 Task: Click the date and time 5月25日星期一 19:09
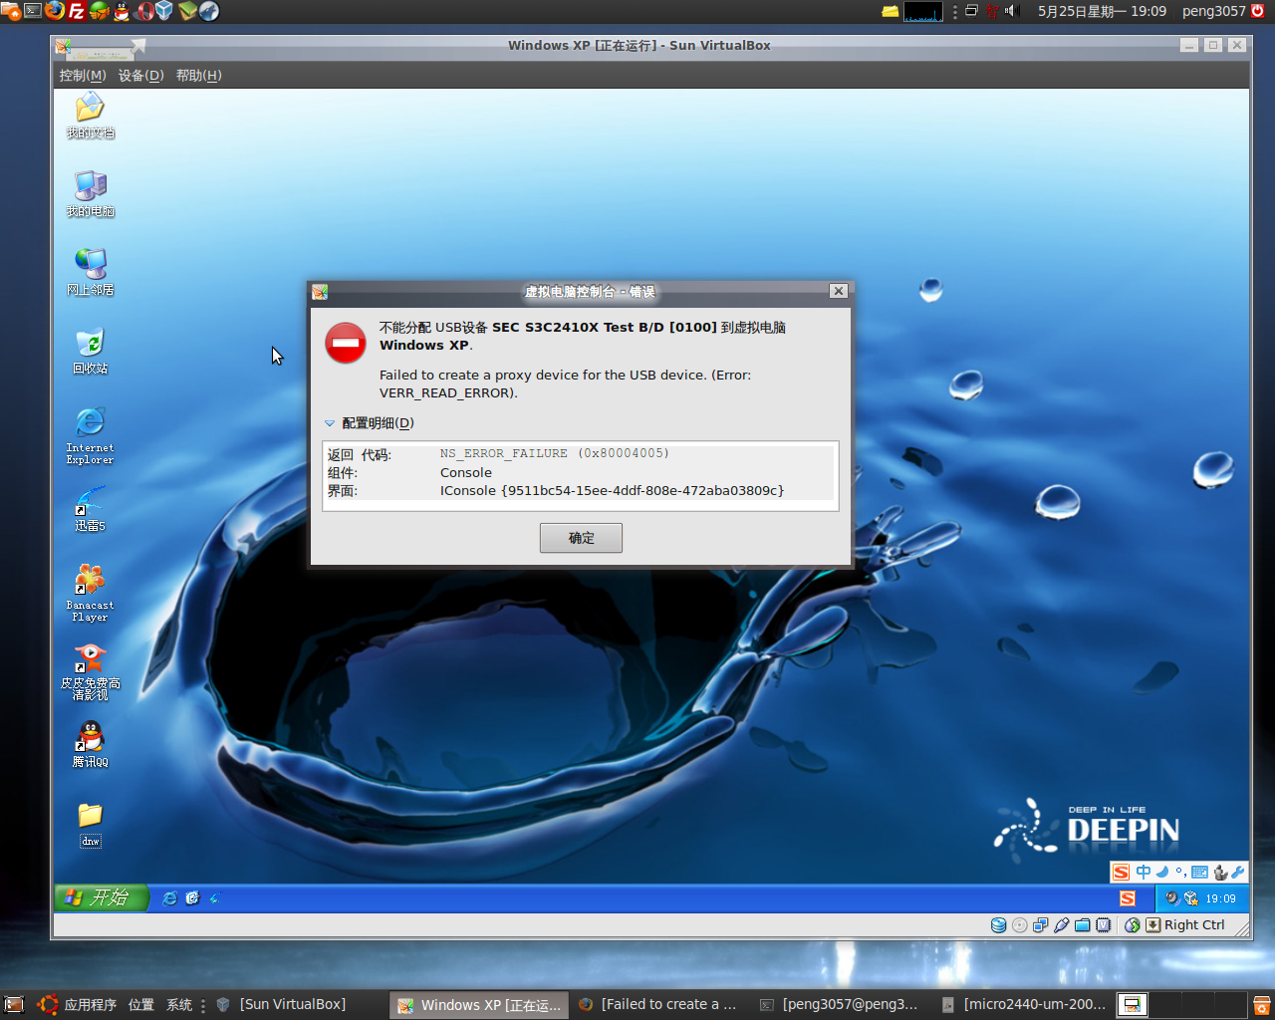(x=1102, y=11)
